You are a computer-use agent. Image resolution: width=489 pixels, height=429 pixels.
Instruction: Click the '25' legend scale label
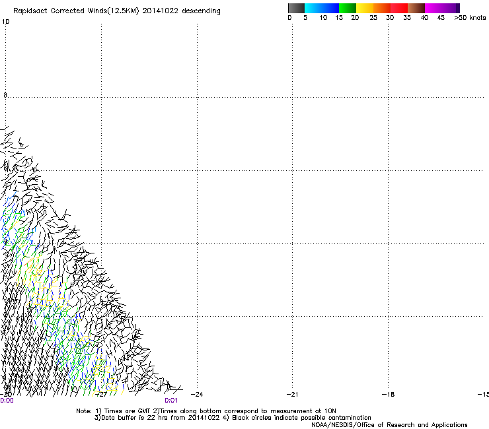373,18
